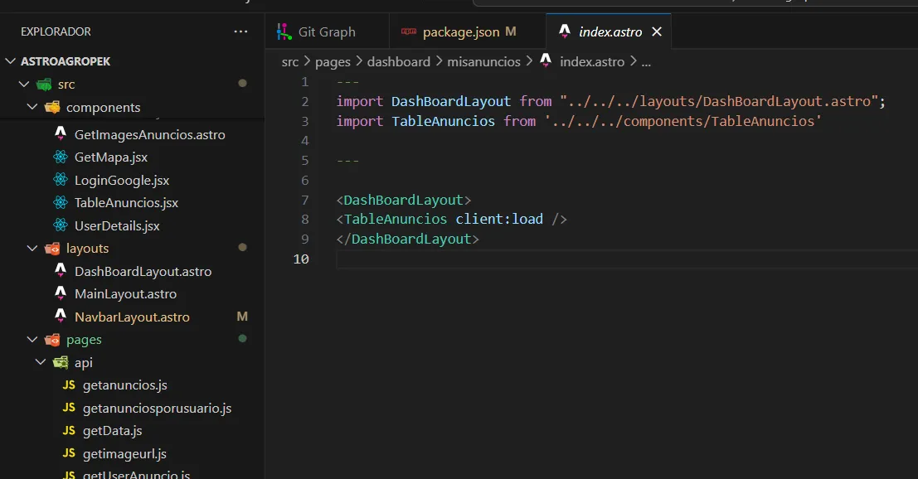Click React icon beside GetMapa.jsx
This screenshot has width=918, height=479.
[61, 157]
